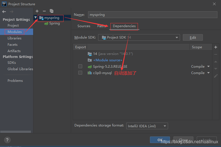Open SDKs platform settings
The width and height of the screenshot is (221, 147).
[12, 63]
